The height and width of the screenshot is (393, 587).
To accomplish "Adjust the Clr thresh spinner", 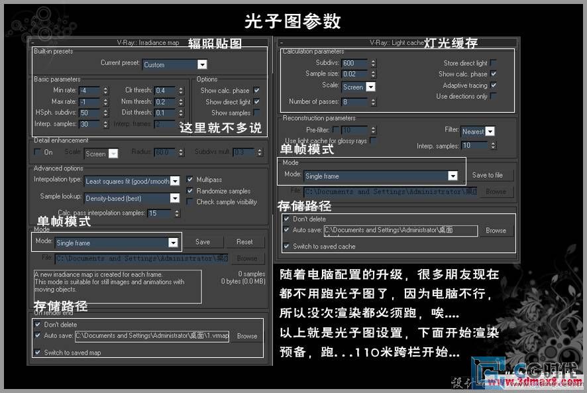I will (181, 90).
